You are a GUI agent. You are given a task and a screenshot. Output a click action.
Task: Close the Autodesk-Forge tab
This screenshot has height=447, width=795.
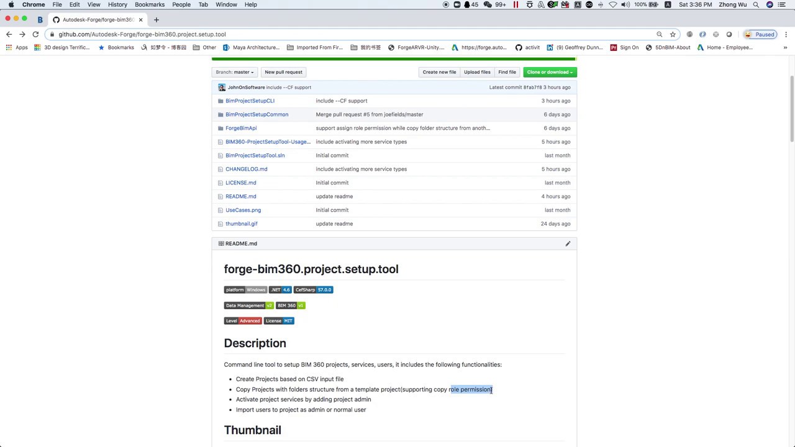140,19
